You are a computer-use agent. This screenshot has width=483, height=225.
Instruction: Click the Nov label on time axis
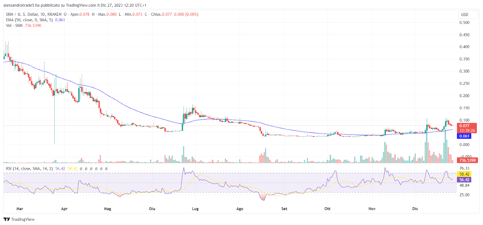pyautogui.click(x=372, y=209)
